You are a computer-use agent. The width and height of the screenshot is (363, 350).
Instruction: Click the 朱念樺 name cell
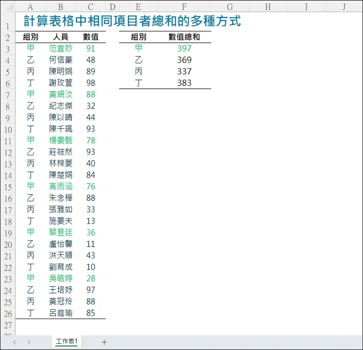tap(61, 198)
